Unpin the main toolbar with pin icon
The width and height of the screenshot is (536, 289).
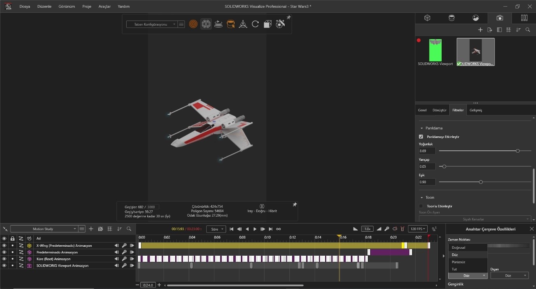(x=288, y=17)
